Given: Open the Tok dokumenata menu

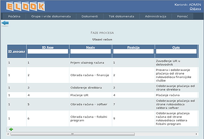Looking at the screenshot, I should (x=121, y=16).
